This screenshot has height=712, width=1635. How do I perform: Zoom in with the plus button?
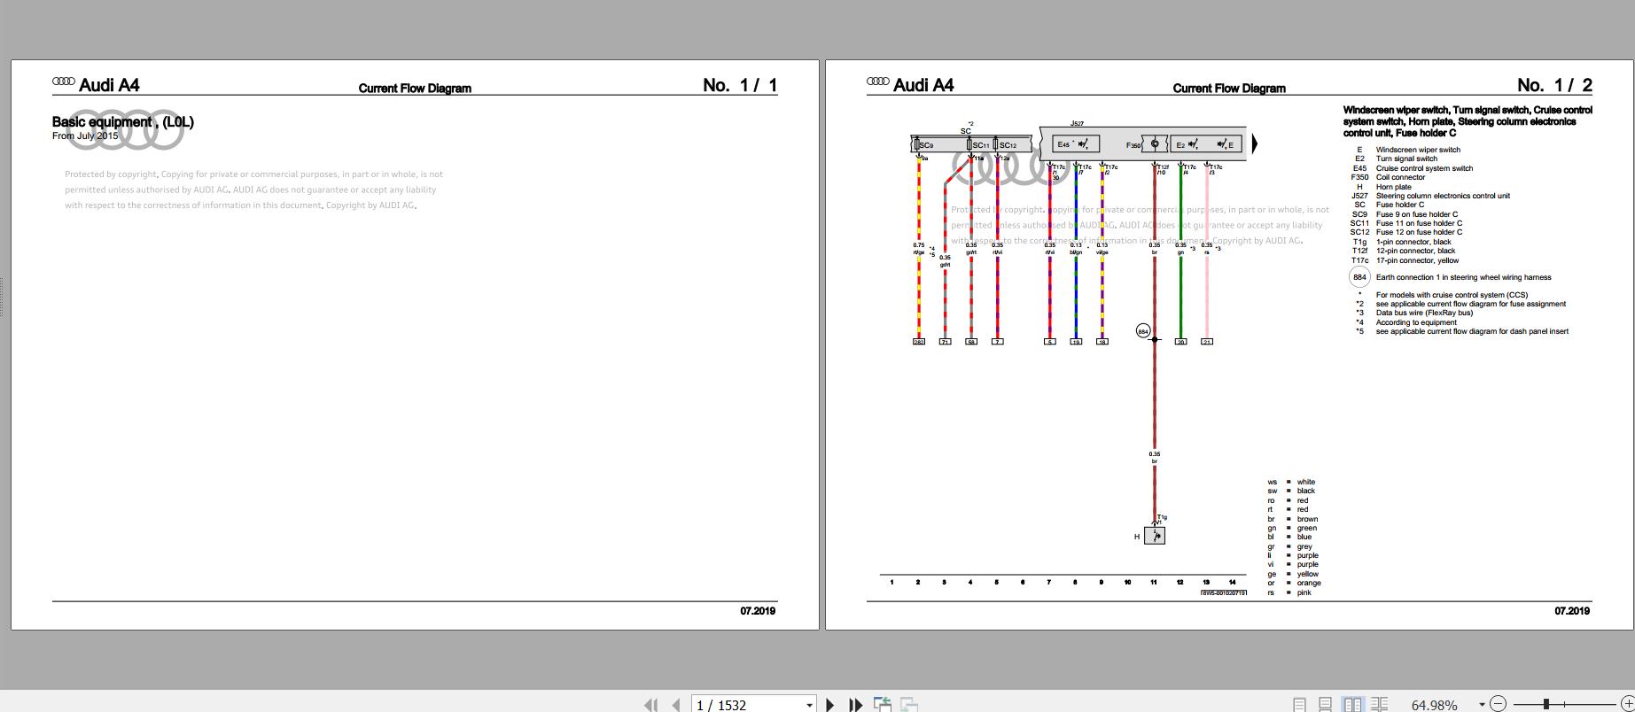pyautogui.click(x=1627, y=704)
